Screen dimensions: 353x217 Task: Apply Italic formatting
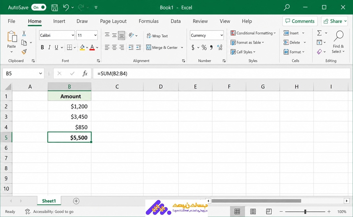coord(49,47)
